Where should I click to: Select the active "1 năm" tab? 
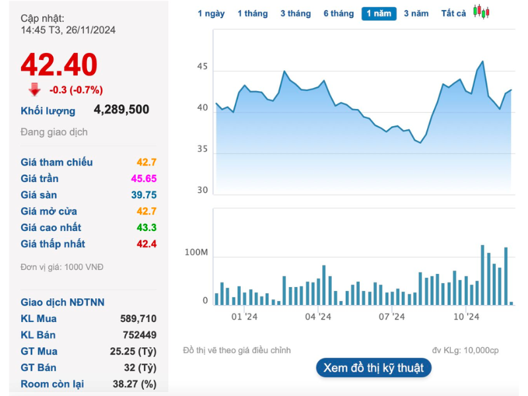(379, 14)
